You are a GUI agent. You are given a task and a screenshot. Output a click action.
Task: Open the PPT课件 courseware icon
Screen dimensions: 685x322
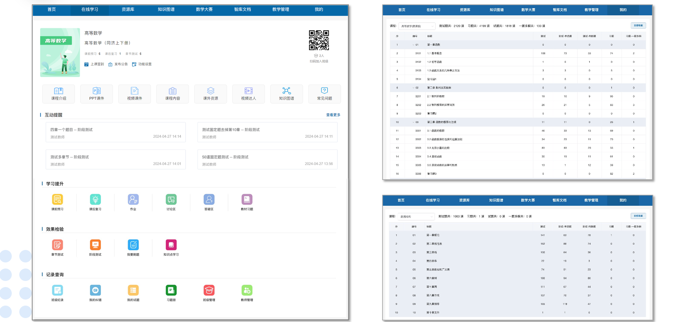tap(96, 93)
